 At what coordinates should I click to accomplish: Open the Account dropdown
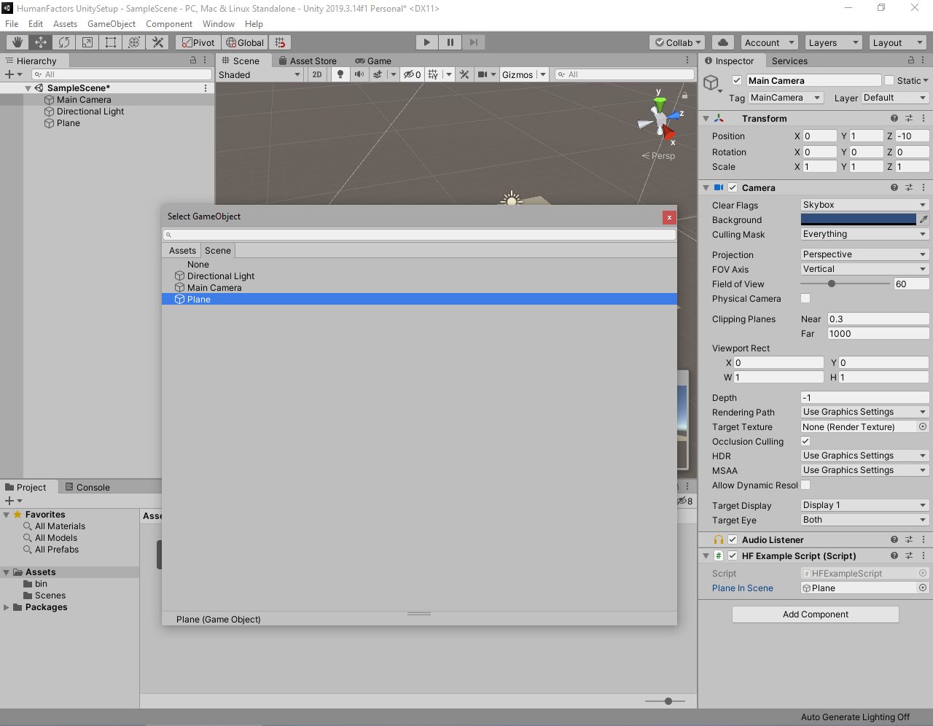[770, 42]
